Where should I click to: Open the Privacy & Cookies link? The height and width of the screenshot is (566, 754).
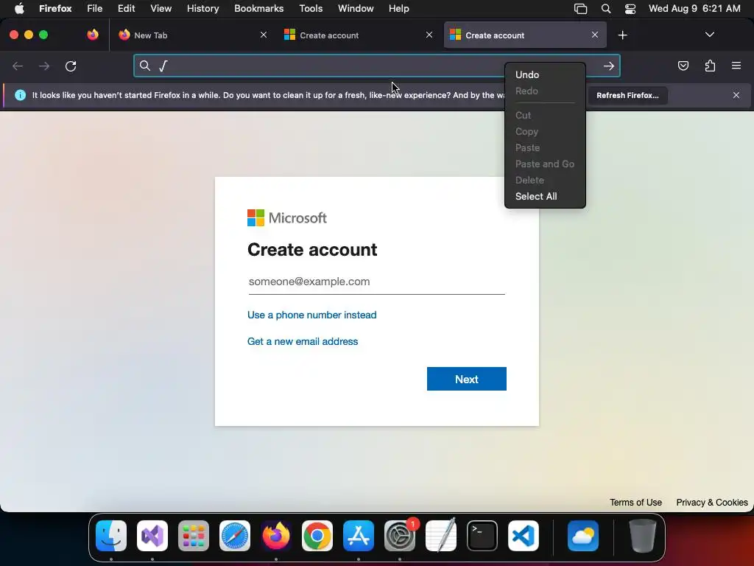coord(712,503)
